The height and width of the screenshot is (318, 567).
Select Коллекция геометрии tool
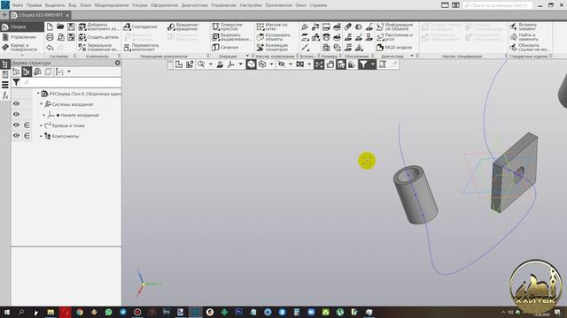(x=272, y=47)
